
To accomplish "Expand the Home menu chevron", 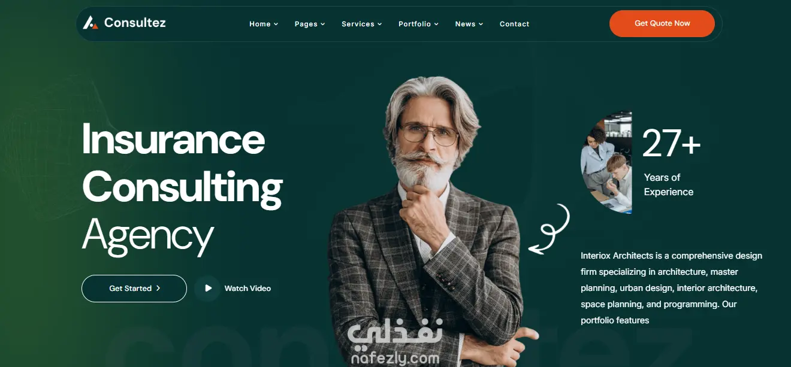I will tap(276, 24).
